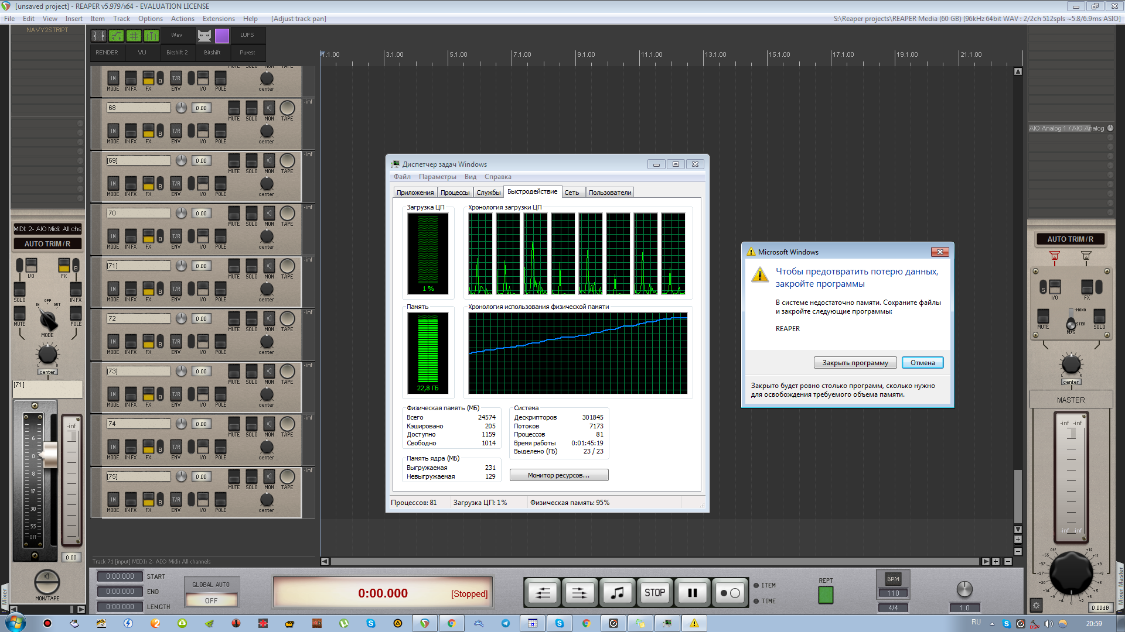Toggle IN FX switch on track 70
1125x632 pixels.
click(131, 236)
